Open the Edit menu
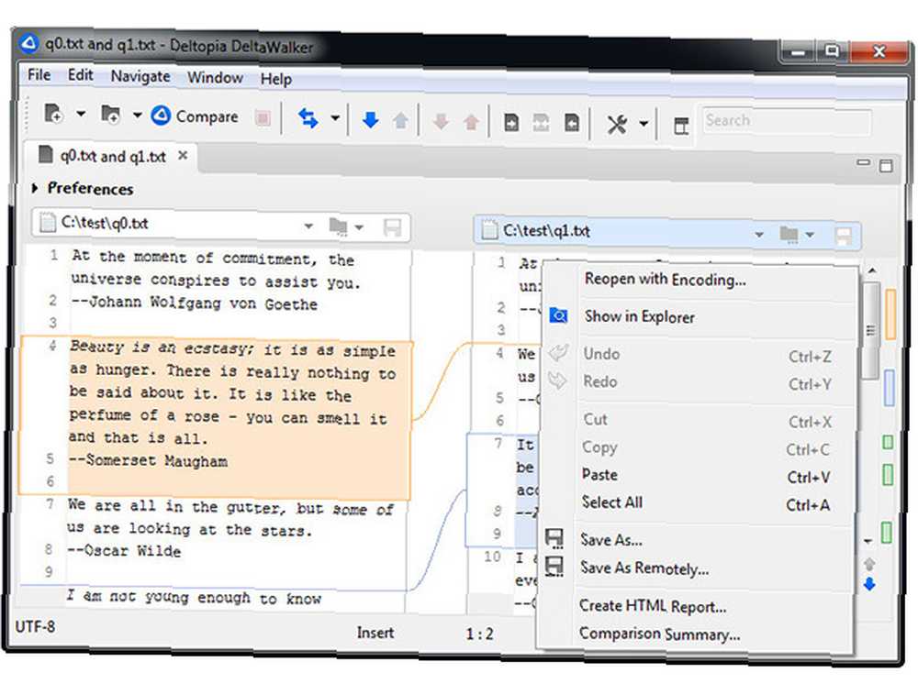 click(80, 75)
